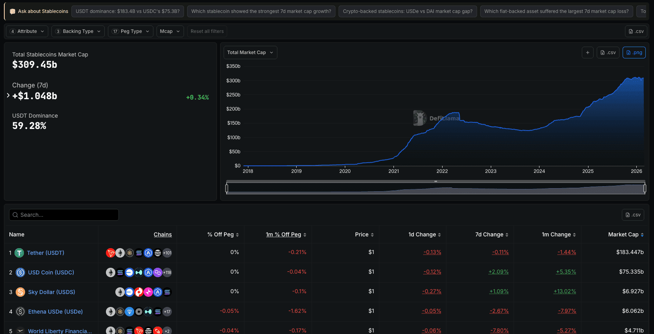This screenshot has width=654, height=334.
Task: Click the Tether (USDT) coin icon
Action: [x=19, y=253]
